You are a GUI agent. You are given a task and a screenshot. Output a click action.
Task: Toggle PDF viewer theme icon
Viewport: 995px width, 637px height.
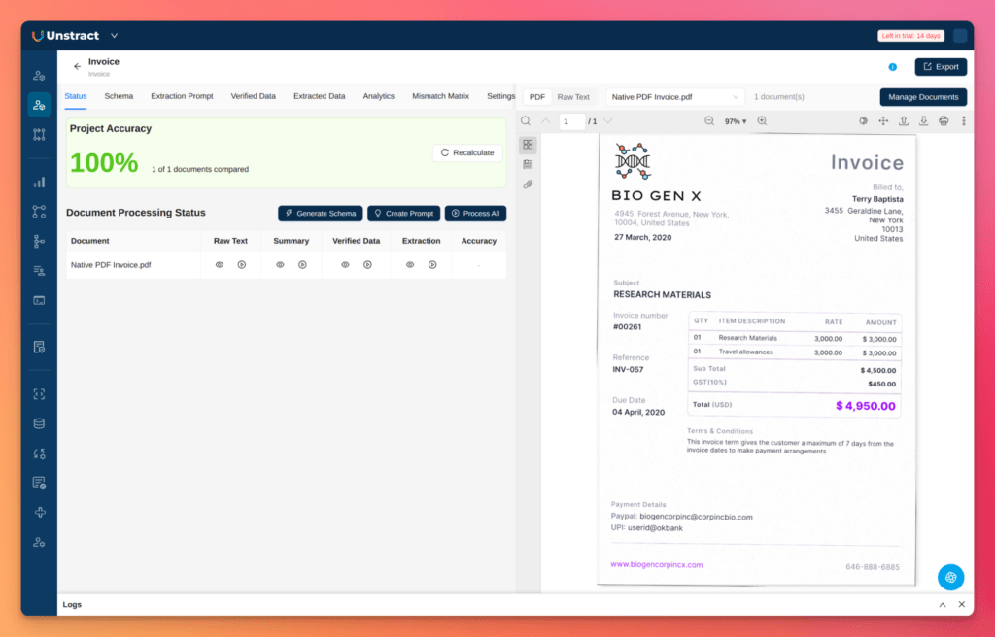point(863,121)
